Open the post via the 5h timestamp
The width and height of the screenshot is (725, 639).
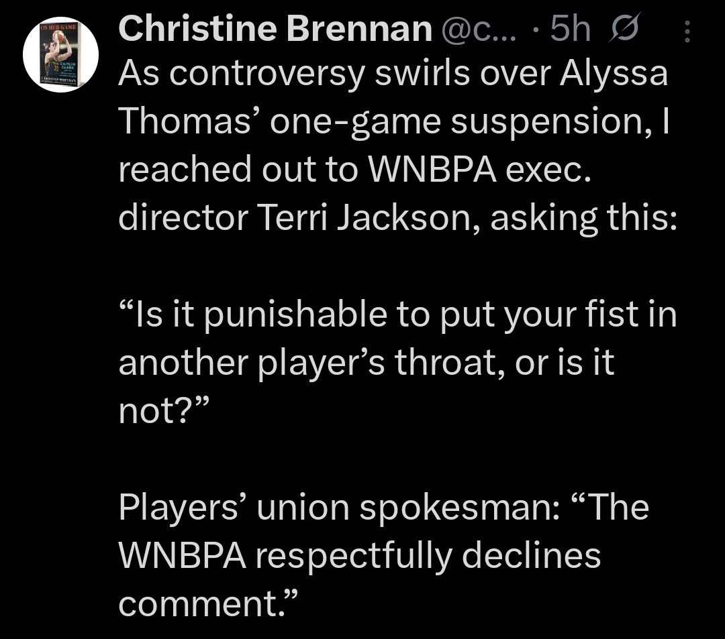click(x=570, y=29)
